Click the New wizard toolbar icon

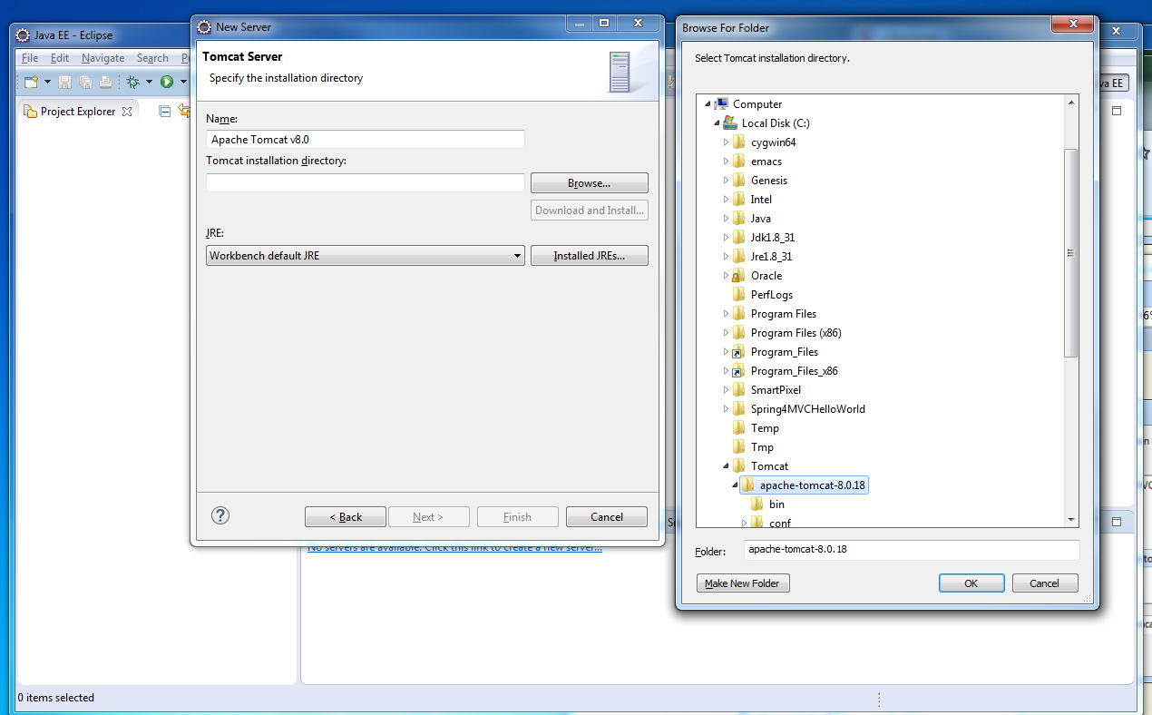[x=31, y=83]
